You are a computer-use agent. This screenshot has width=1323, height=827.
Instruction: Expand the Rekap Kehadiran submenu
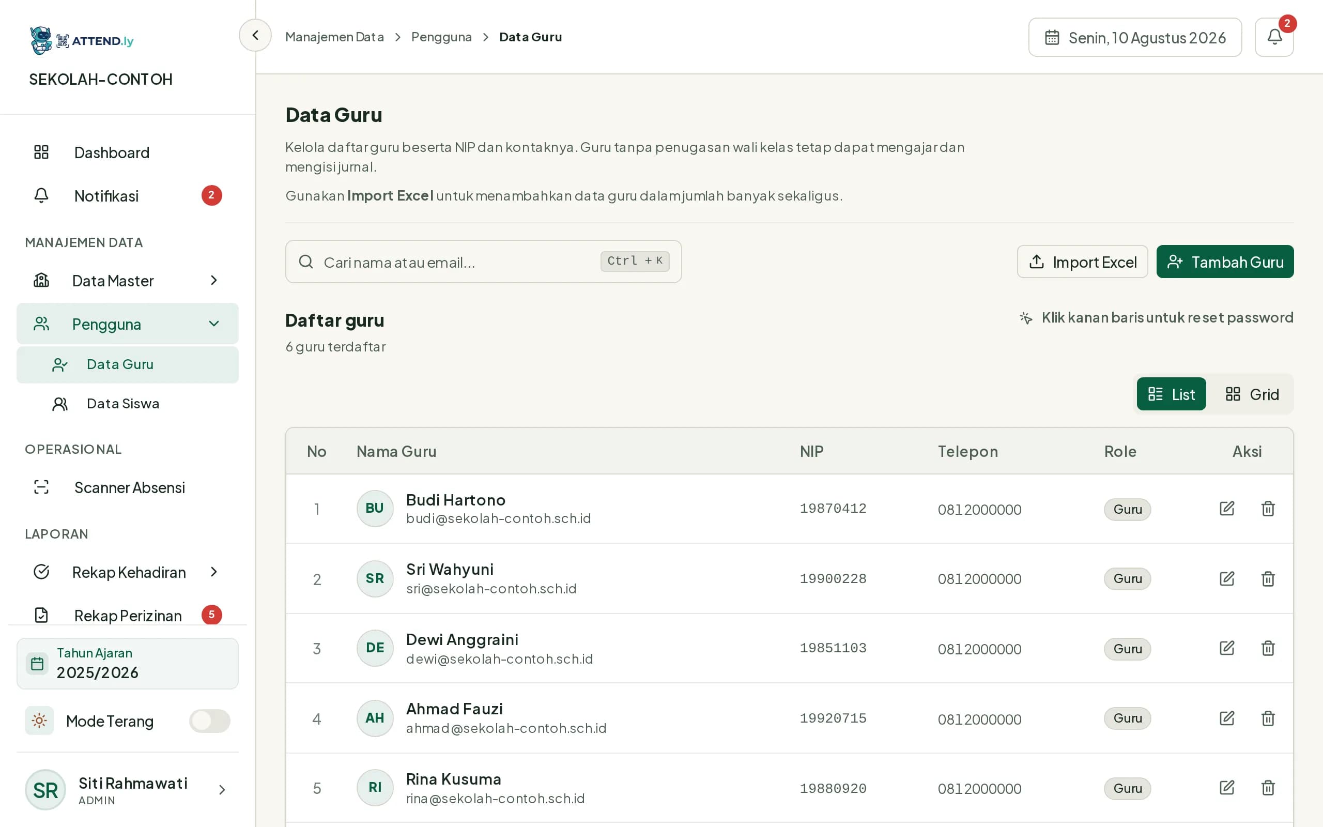coord(127,572)
